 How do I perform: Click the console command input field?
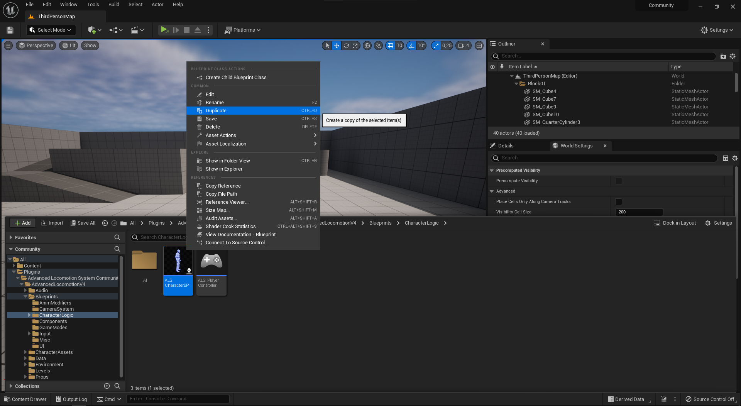coord(178,399)
